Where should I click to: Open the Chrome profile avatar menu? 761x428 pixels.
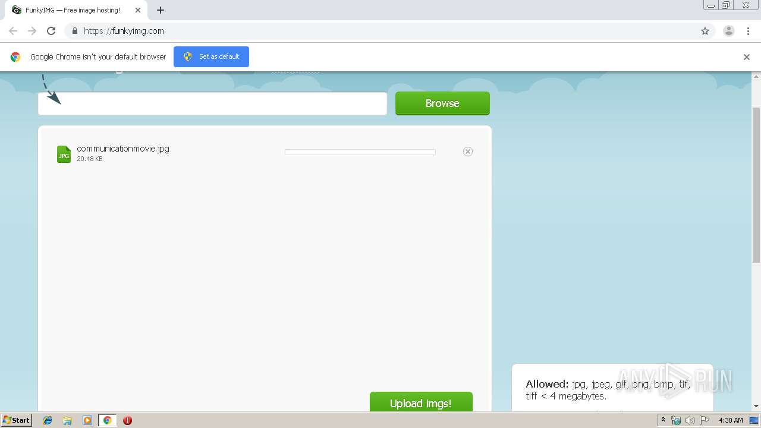pyautogui.click(x=728, y=31)
